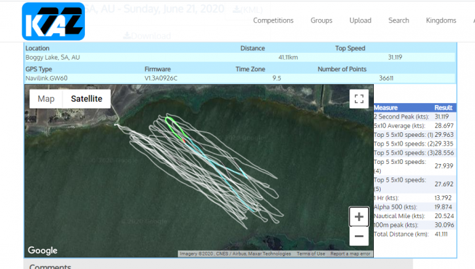
Task: Open the Kingdoms menu
Action: 441,20
